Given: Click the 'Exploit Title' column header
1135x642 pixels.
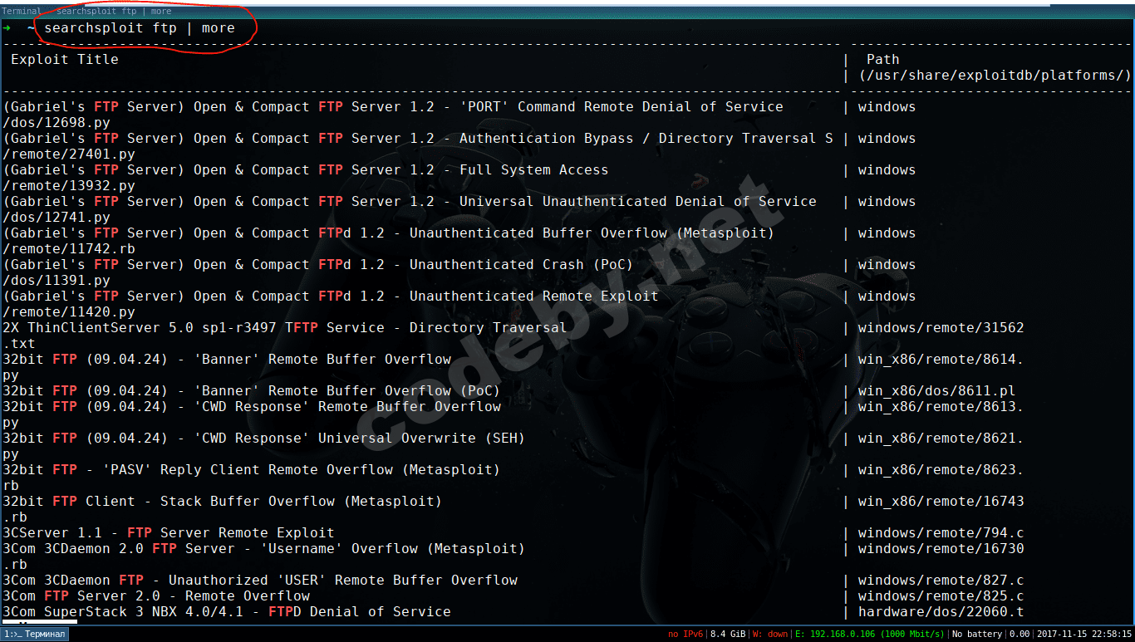Looking at the screenshot, I should pyautogui.click(x=65, y=60).
